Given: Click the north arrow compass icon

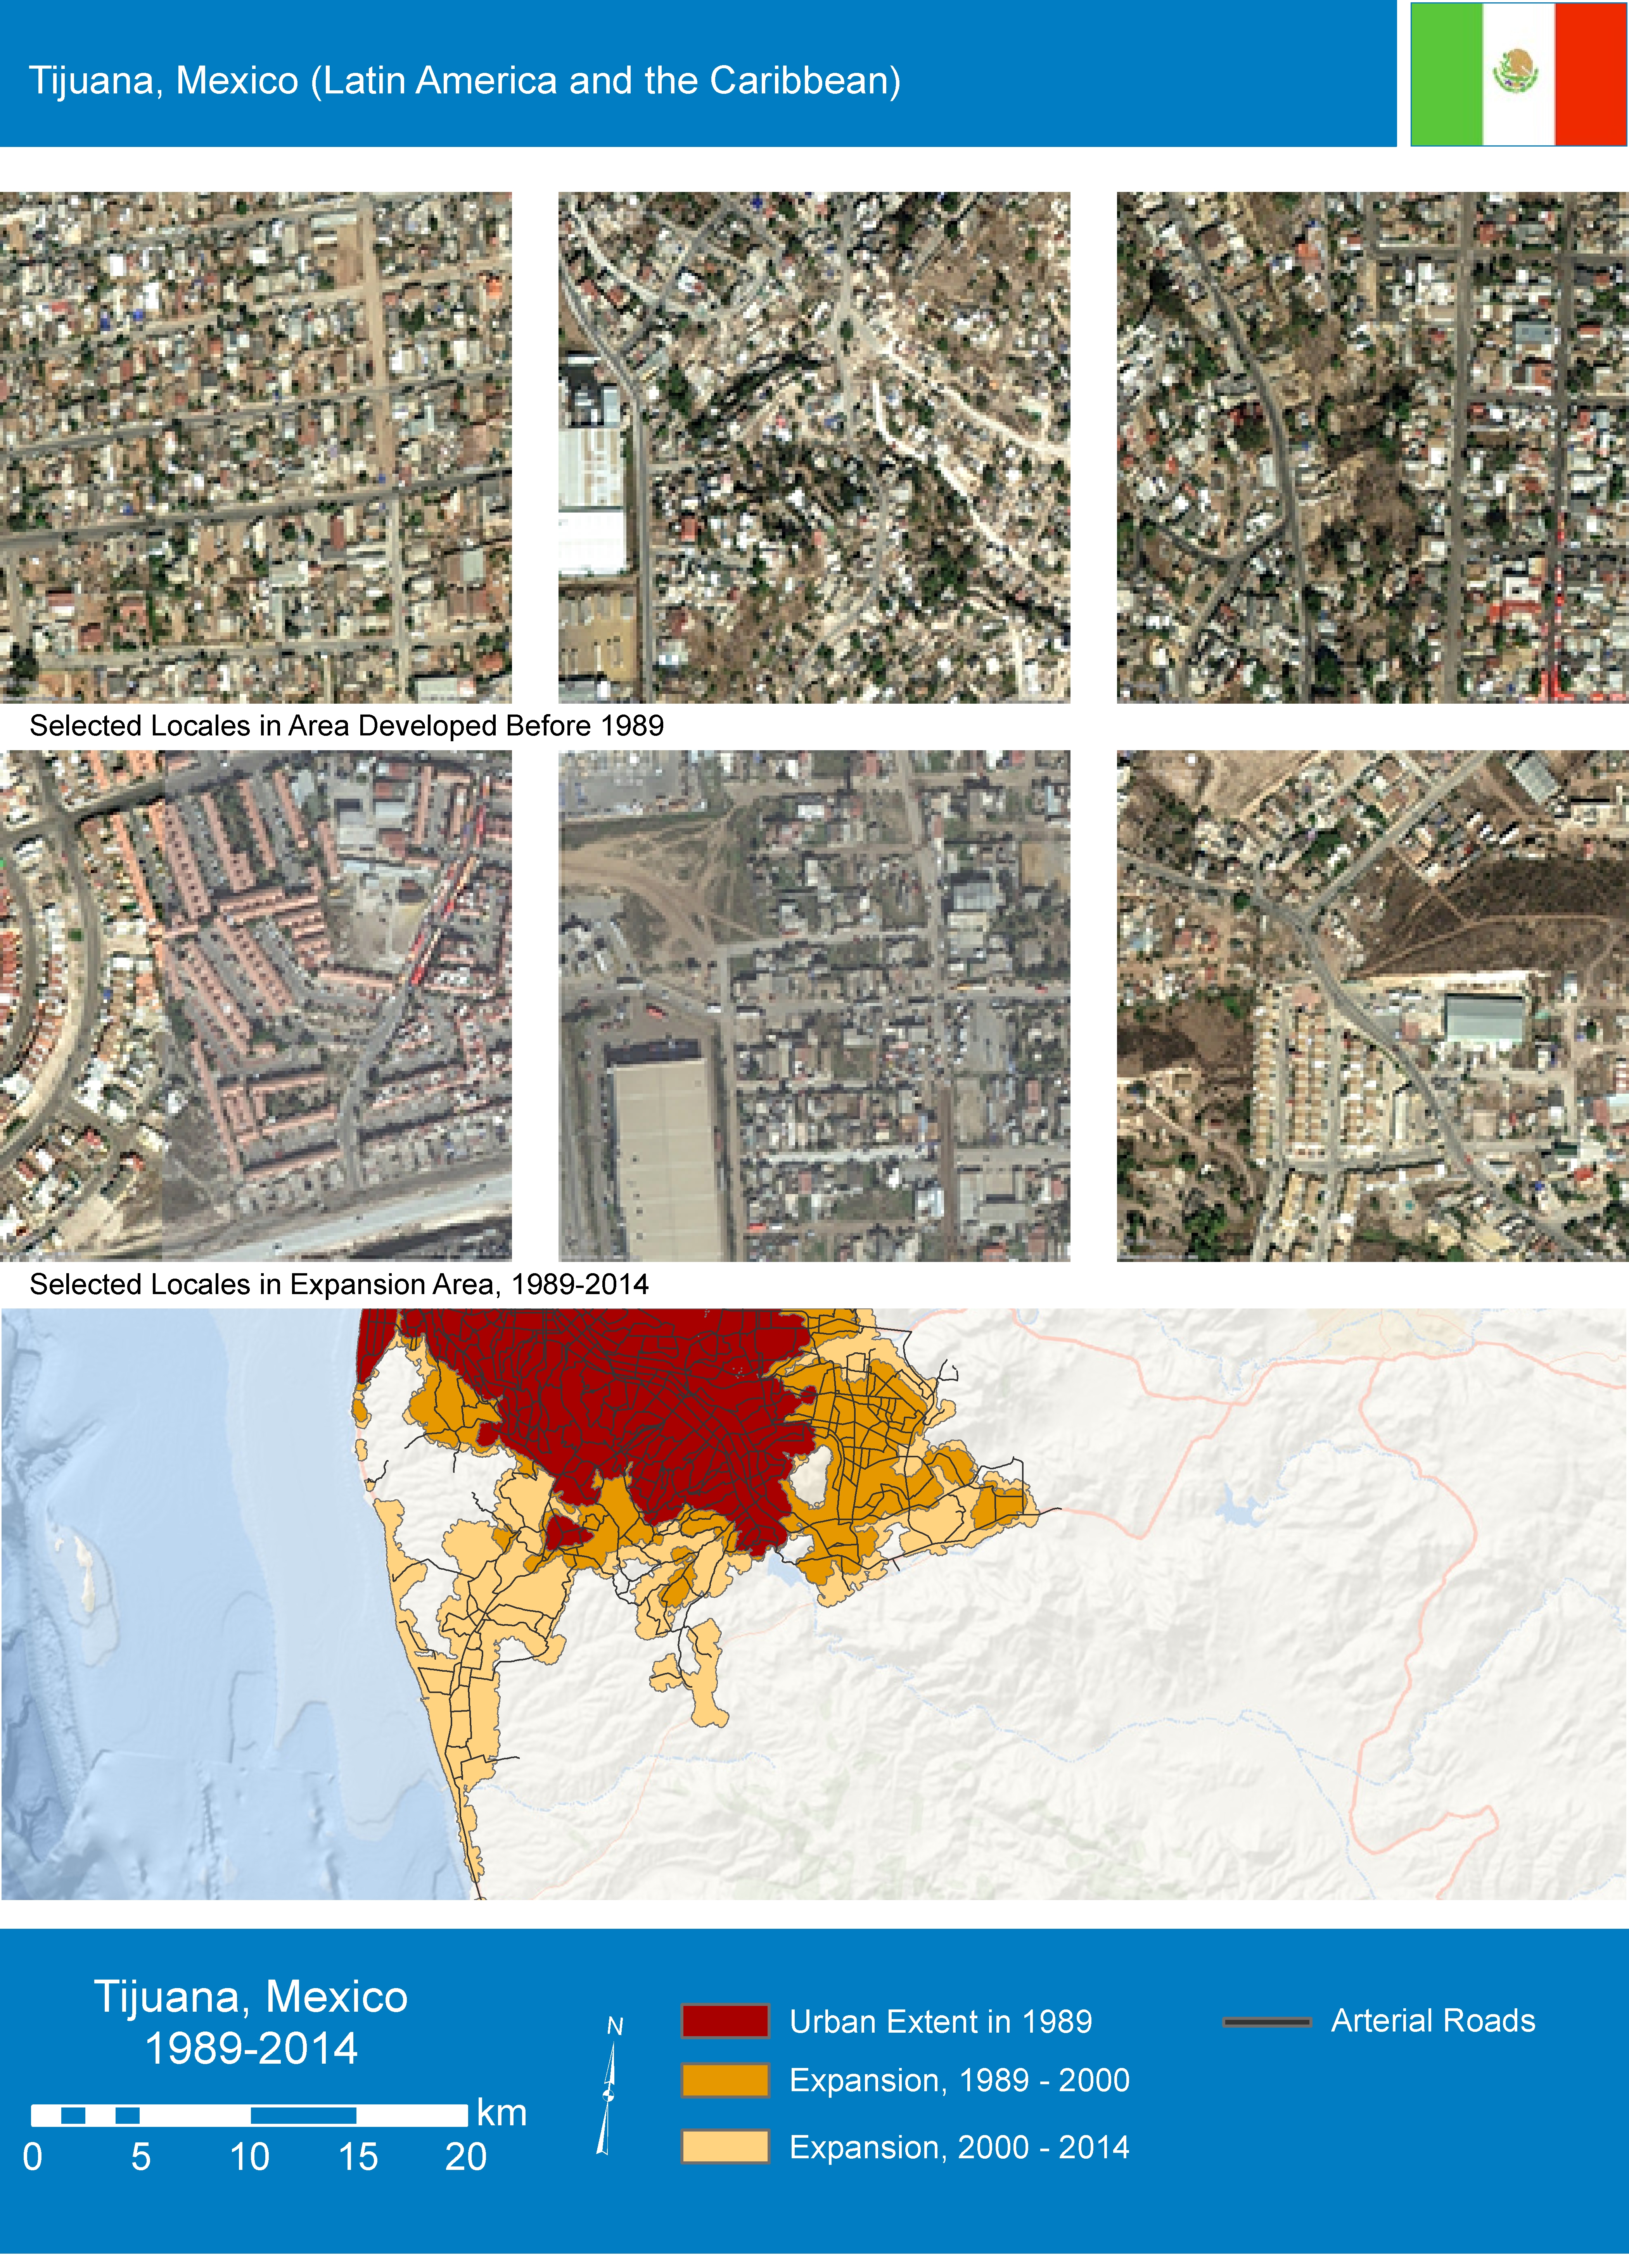Looking at the screenshot, I should point(609,2096).
